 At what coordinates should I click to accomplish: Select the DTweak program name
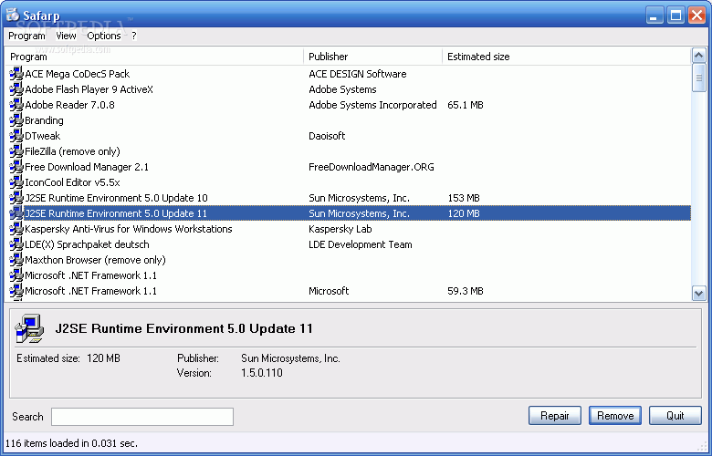click(42, 136)
